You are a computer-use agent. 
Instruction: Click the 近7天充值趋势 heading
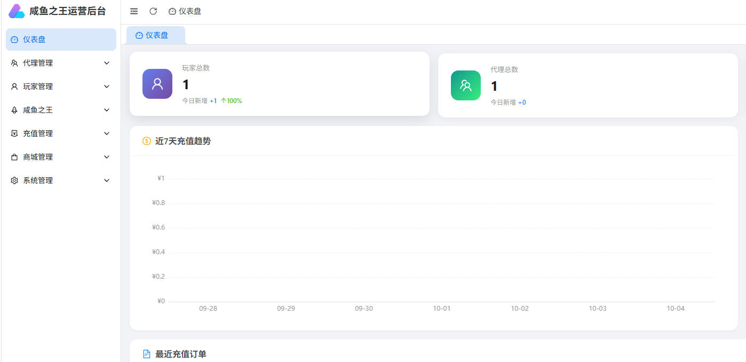tap(183, 141)
